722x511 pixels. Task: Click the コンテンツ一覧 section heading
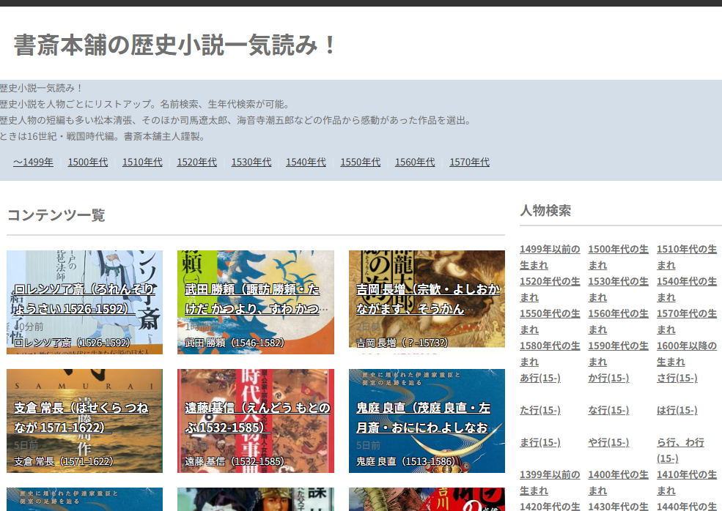pos(56,215)
